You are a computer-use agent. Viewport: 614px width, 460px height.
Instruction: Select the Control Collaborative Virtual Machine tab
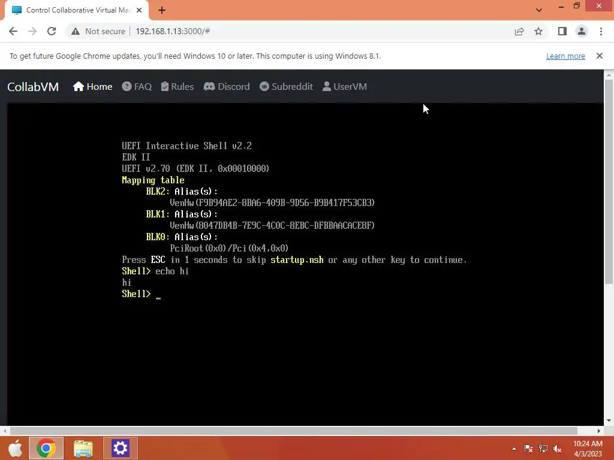(77, 10)
